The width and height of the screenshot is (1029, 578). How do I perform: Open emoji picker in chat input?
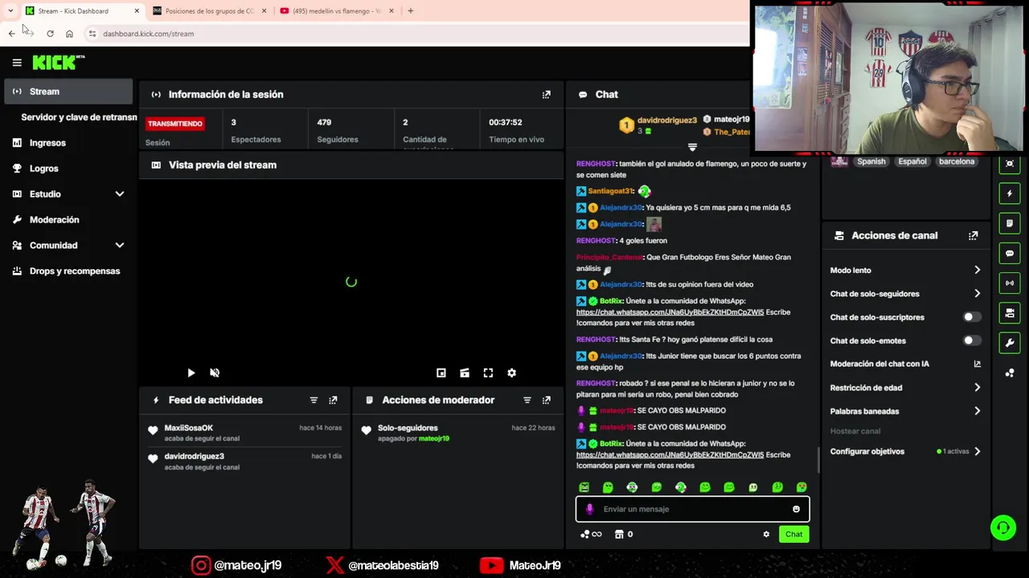point(797,509)
